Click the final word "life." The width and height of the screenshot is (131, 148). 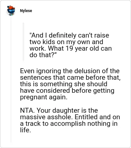point(26,130)
